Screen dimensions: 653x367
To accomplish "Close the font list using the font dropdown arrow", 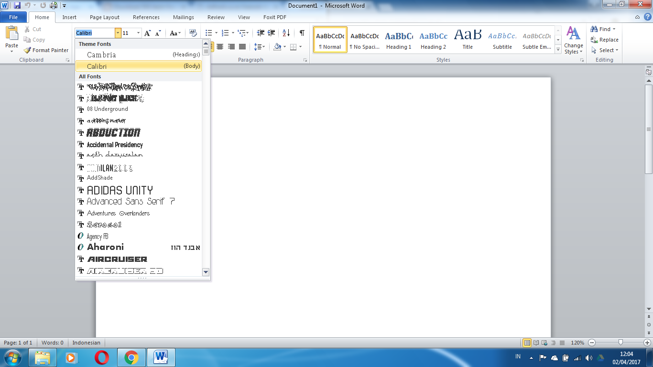I will tap(118, 33).
